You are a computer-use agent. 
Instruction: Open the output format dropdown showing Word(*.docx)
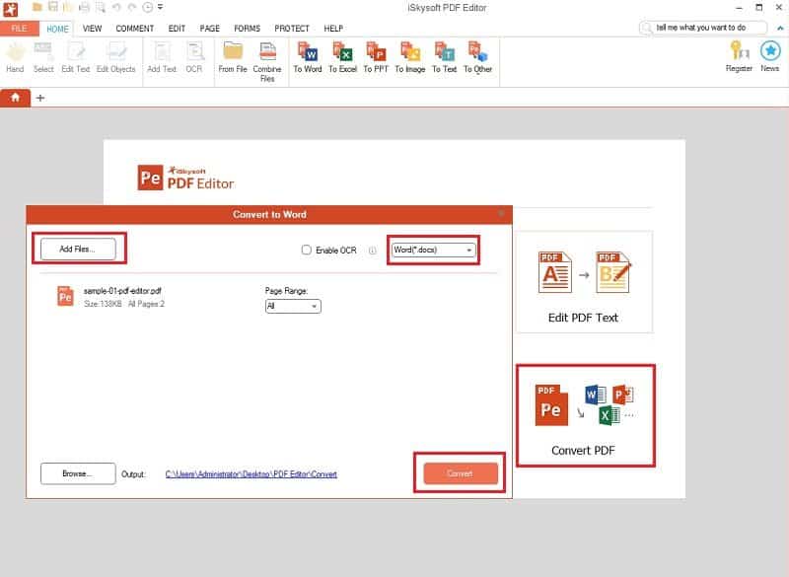434,250
